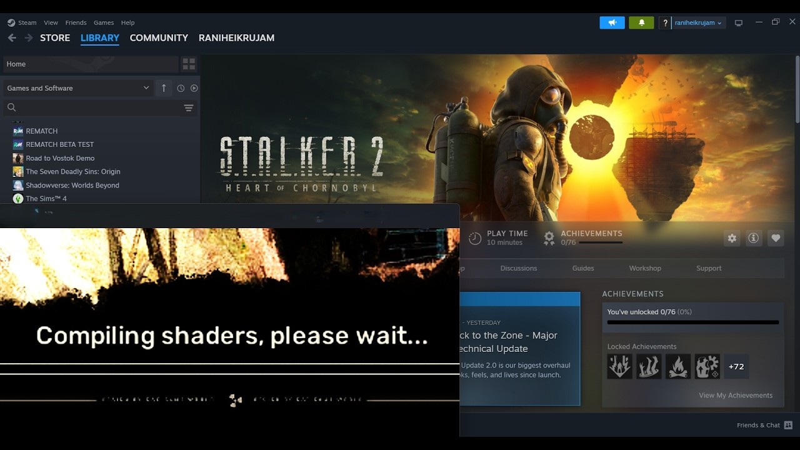Click the achievements panel progress bar
Screen dimensions: 800x450
[x=693, y=322]
